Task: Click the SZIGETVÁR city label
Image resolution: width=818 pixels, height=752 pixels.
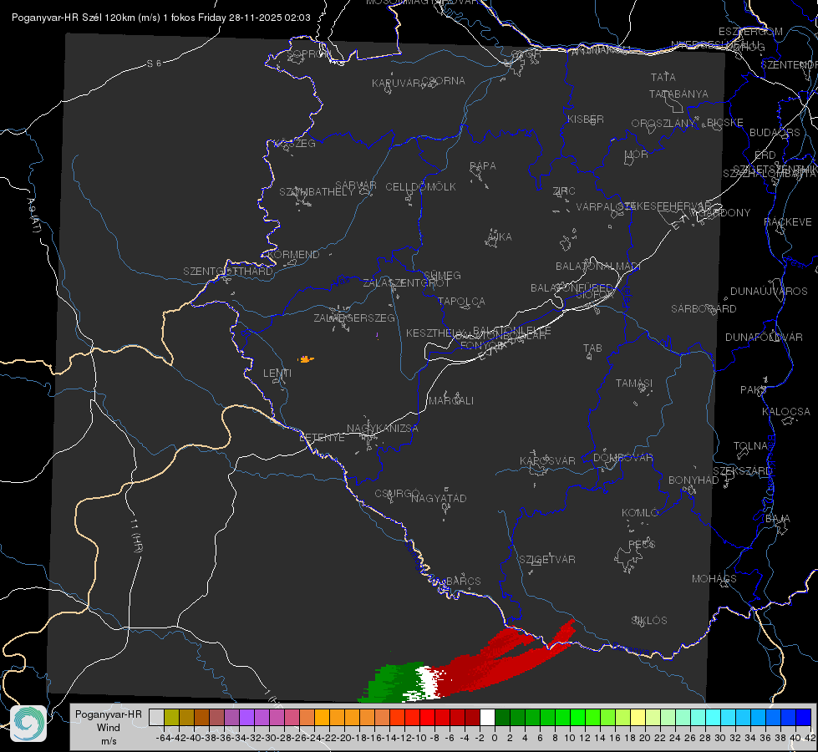Action: click(x=547, y=560)
